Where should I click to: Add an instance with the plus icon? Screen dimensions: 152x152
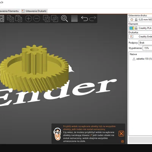28,19
